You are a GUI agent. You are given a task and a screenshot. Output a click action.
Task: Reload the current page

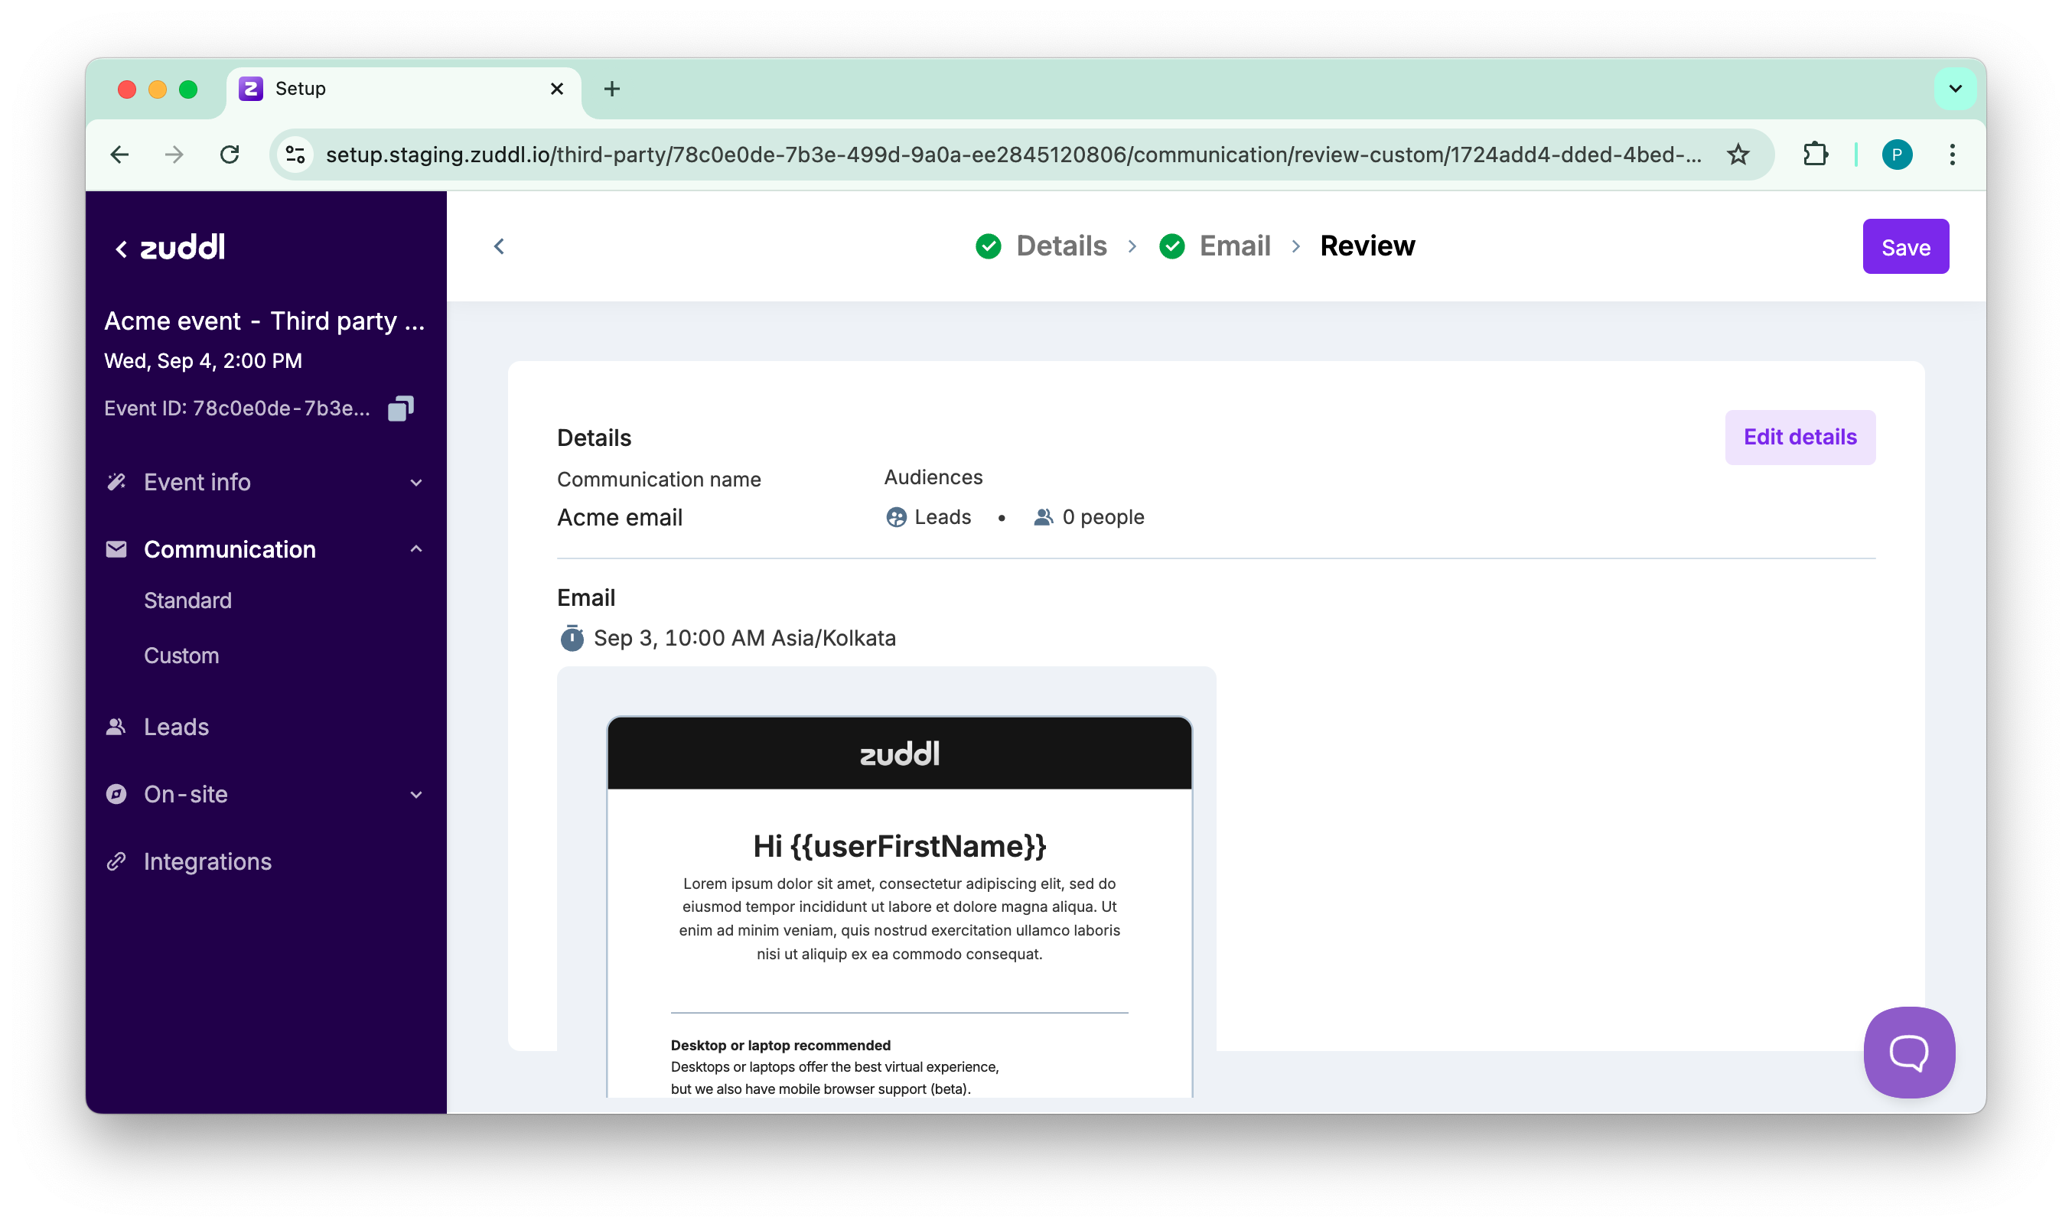click(229, 155)
